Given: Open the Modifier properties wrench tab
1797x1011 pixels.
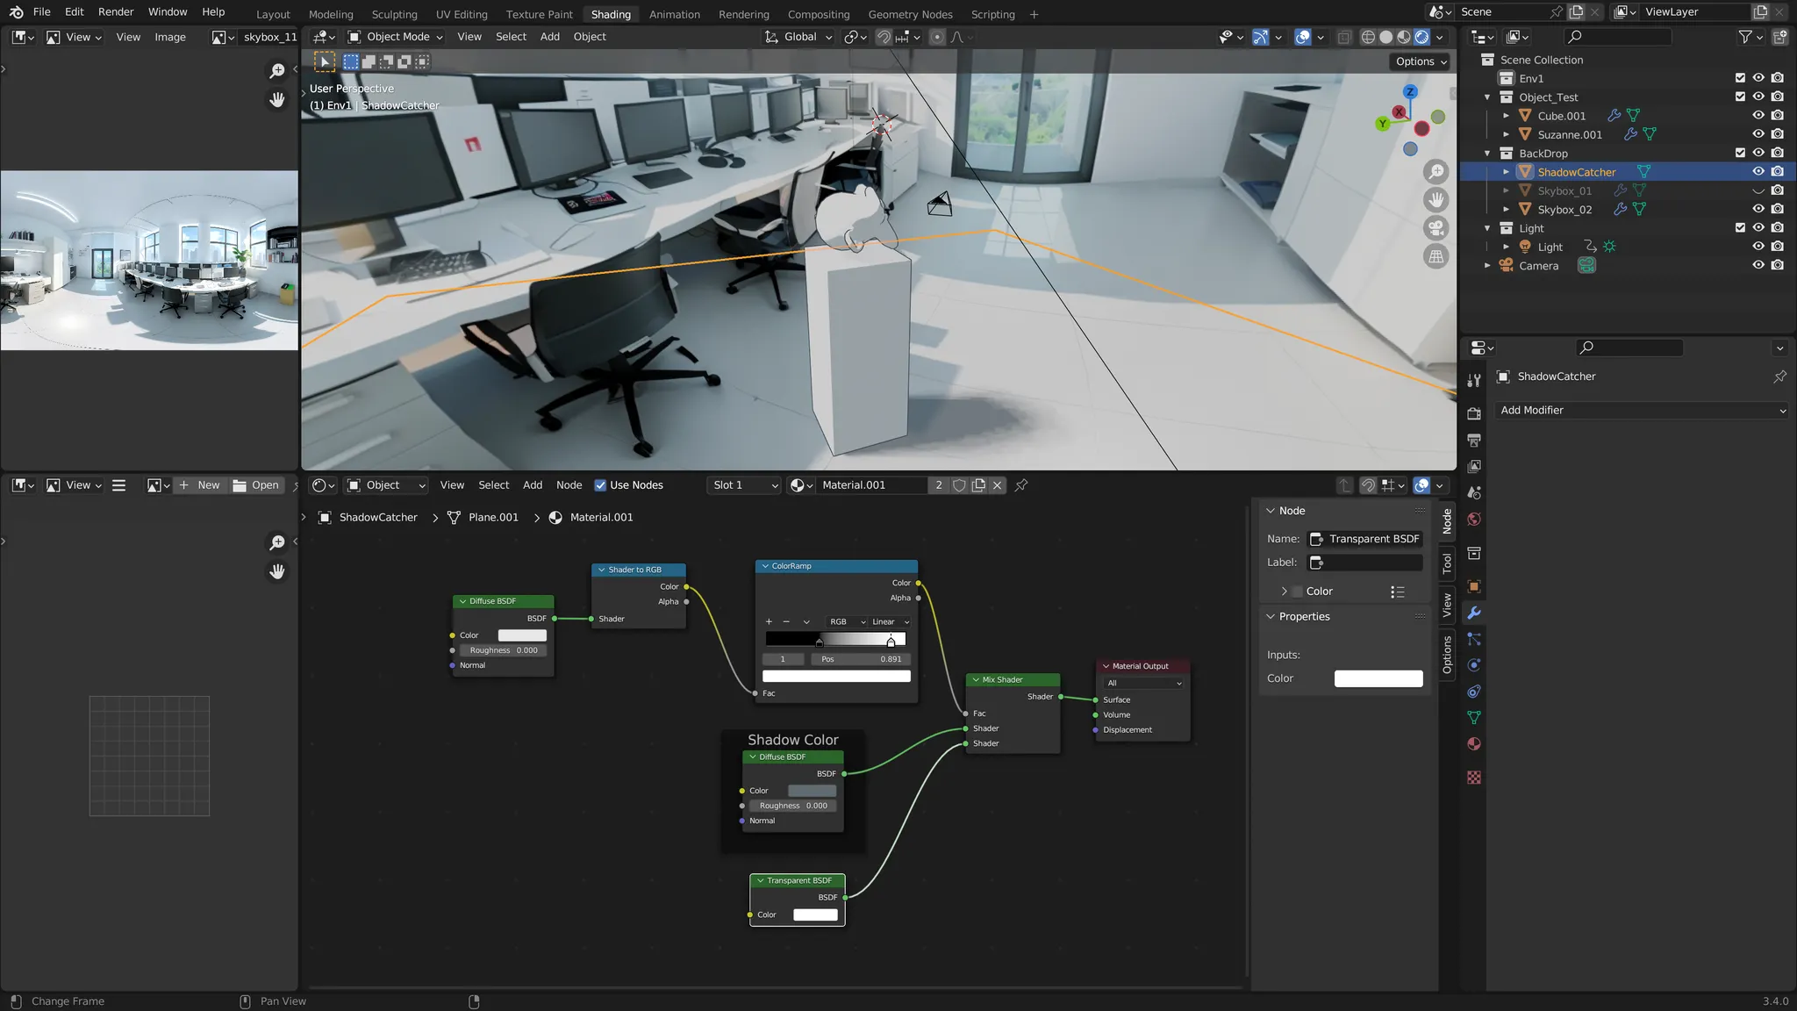Looking at the screenshot, I should point(1474,613).
